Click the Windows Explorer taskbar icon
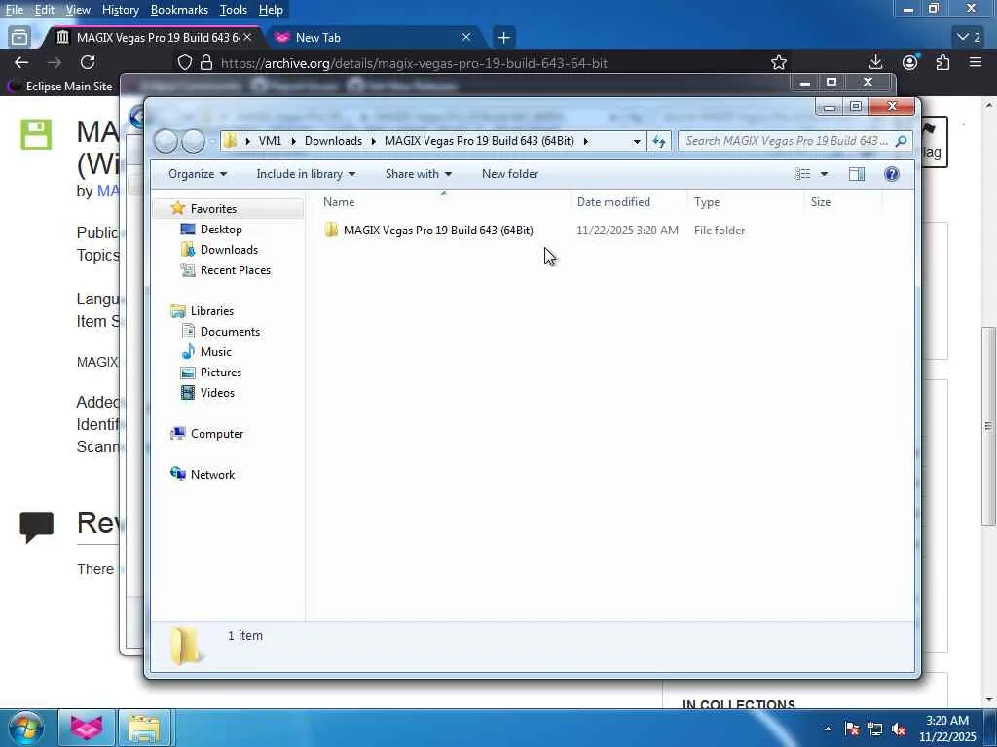 144,728
